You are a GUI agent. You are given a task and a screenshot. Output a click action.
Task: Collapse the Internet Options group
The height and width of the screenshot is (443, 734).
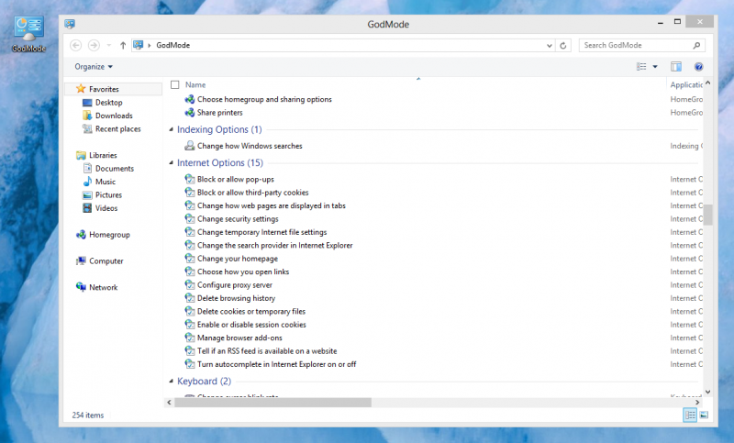click(x=171, y=162)
